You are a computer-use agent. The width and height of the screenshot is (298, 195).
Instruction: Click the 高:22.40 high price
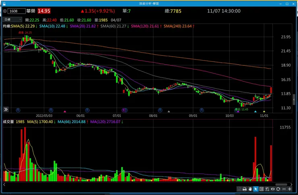50,20
